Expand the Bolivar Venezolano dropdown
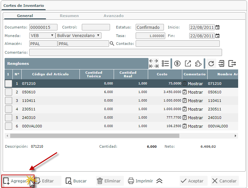 [x=79, y=35]
